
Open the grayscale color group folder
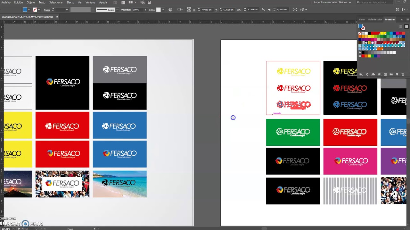[x=360, y=52]
